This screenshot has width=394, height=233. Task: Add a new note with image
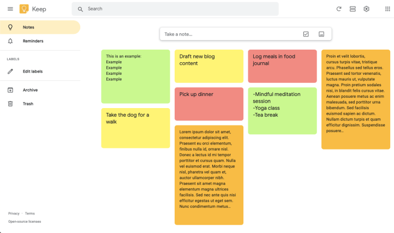click(x=321, y=34)
